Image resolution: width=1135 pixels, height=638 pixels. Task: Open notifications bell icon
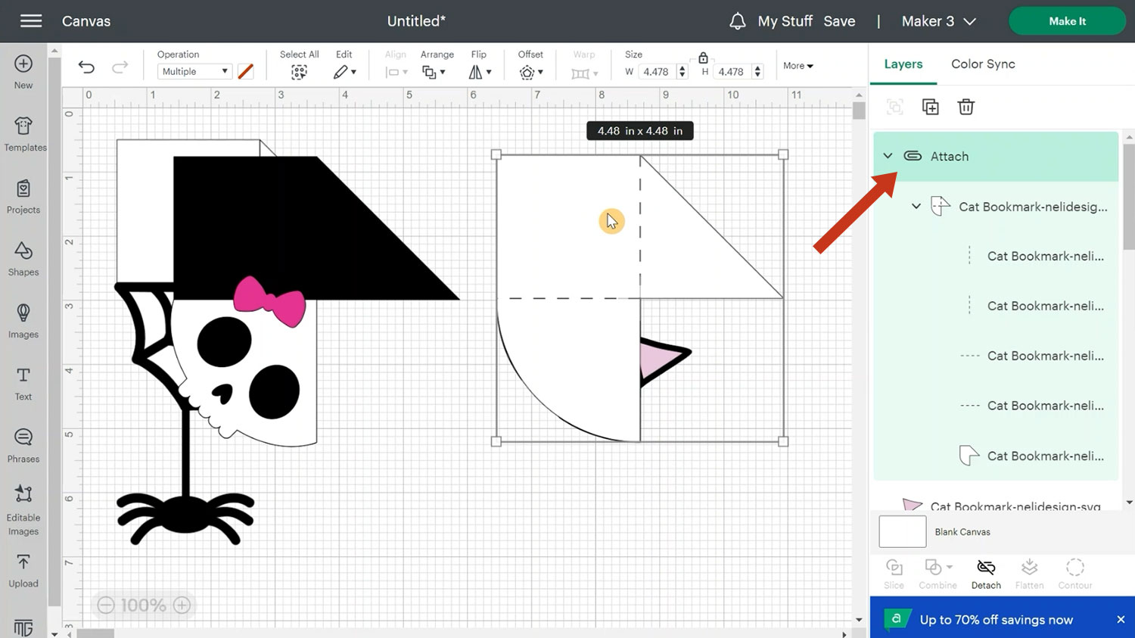(x=737, y=21)
